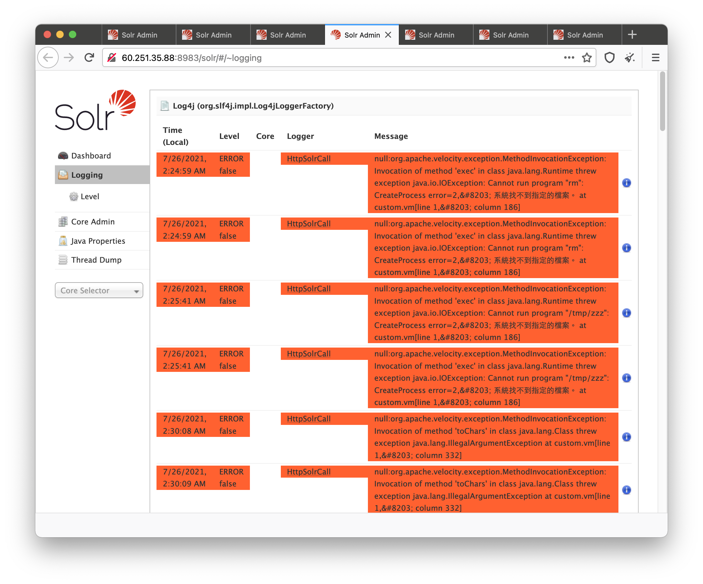
Task: Show info for first 2:24:59 AM error
Action: pos(626,183)
